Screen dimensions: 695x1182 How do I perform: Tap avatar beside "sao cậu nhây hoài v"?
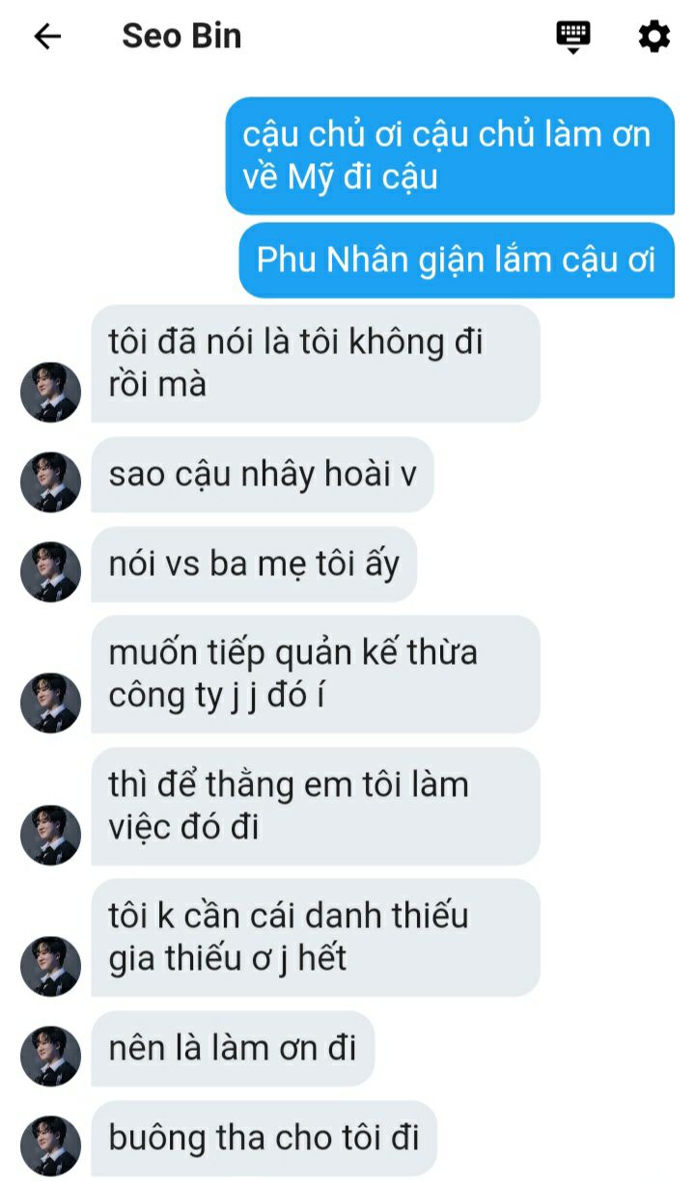(50, 481)
